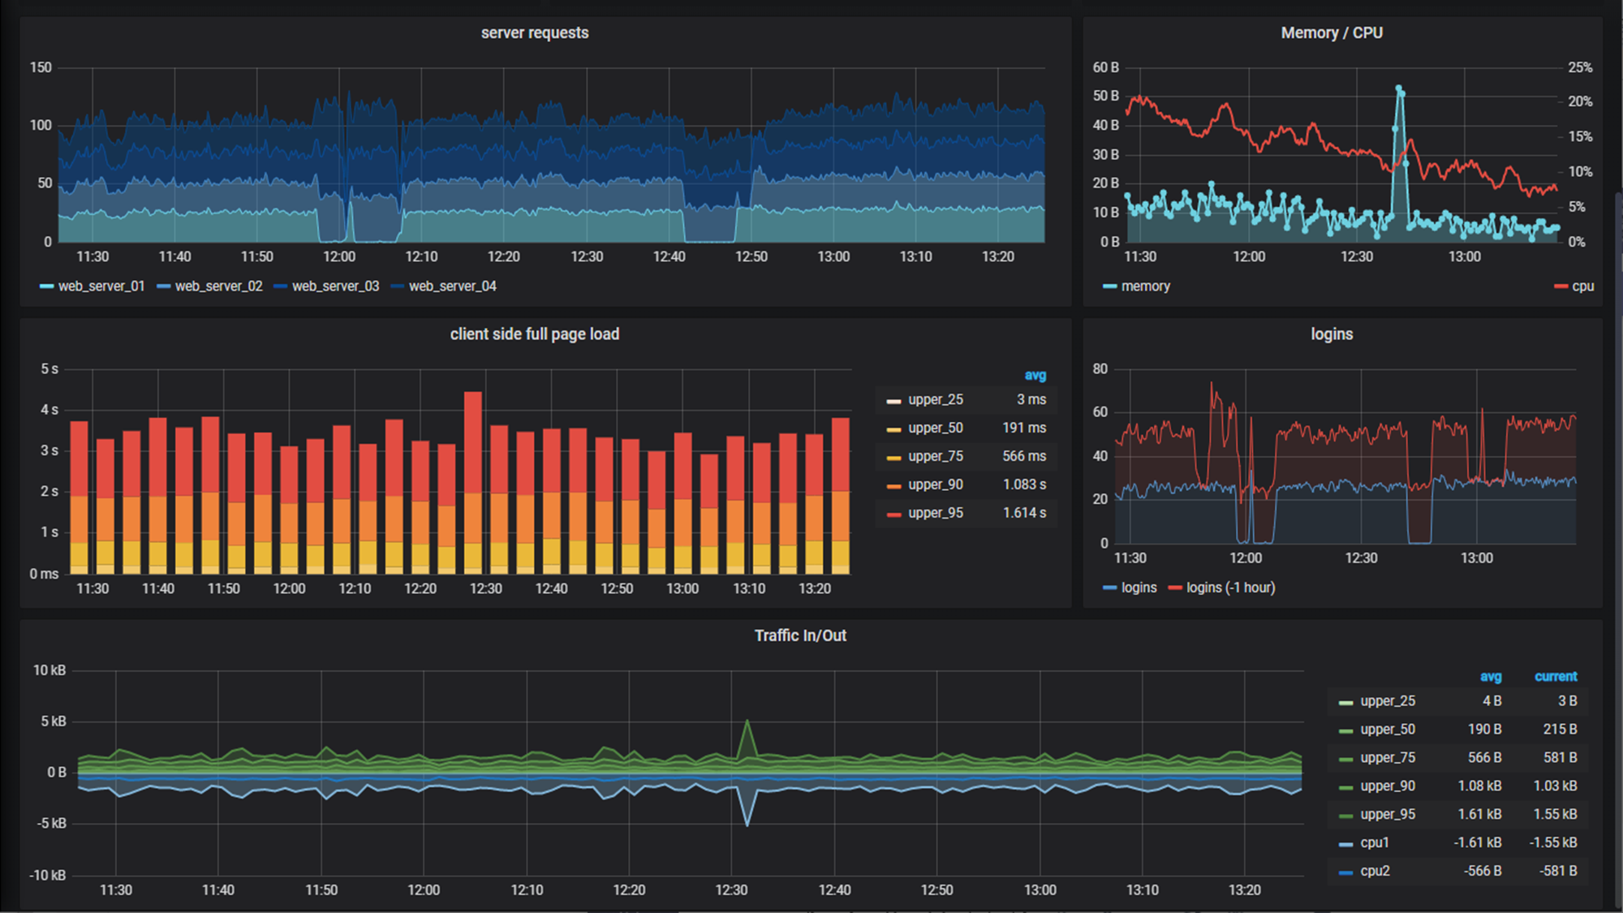Image resolution: width=1623 pixels, height=913 pixels.
Task: Click upper_25 color swatch in page load legend
Action: click(x=893, y=401)
